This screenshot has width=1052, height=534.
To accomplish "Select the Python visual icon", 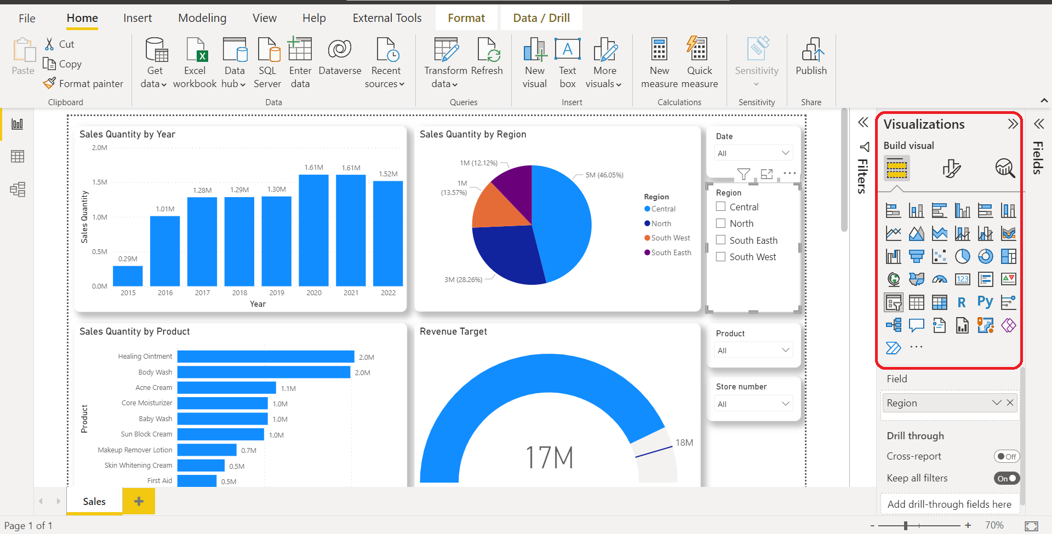I will pyautogui.click(x=985, y=302).
